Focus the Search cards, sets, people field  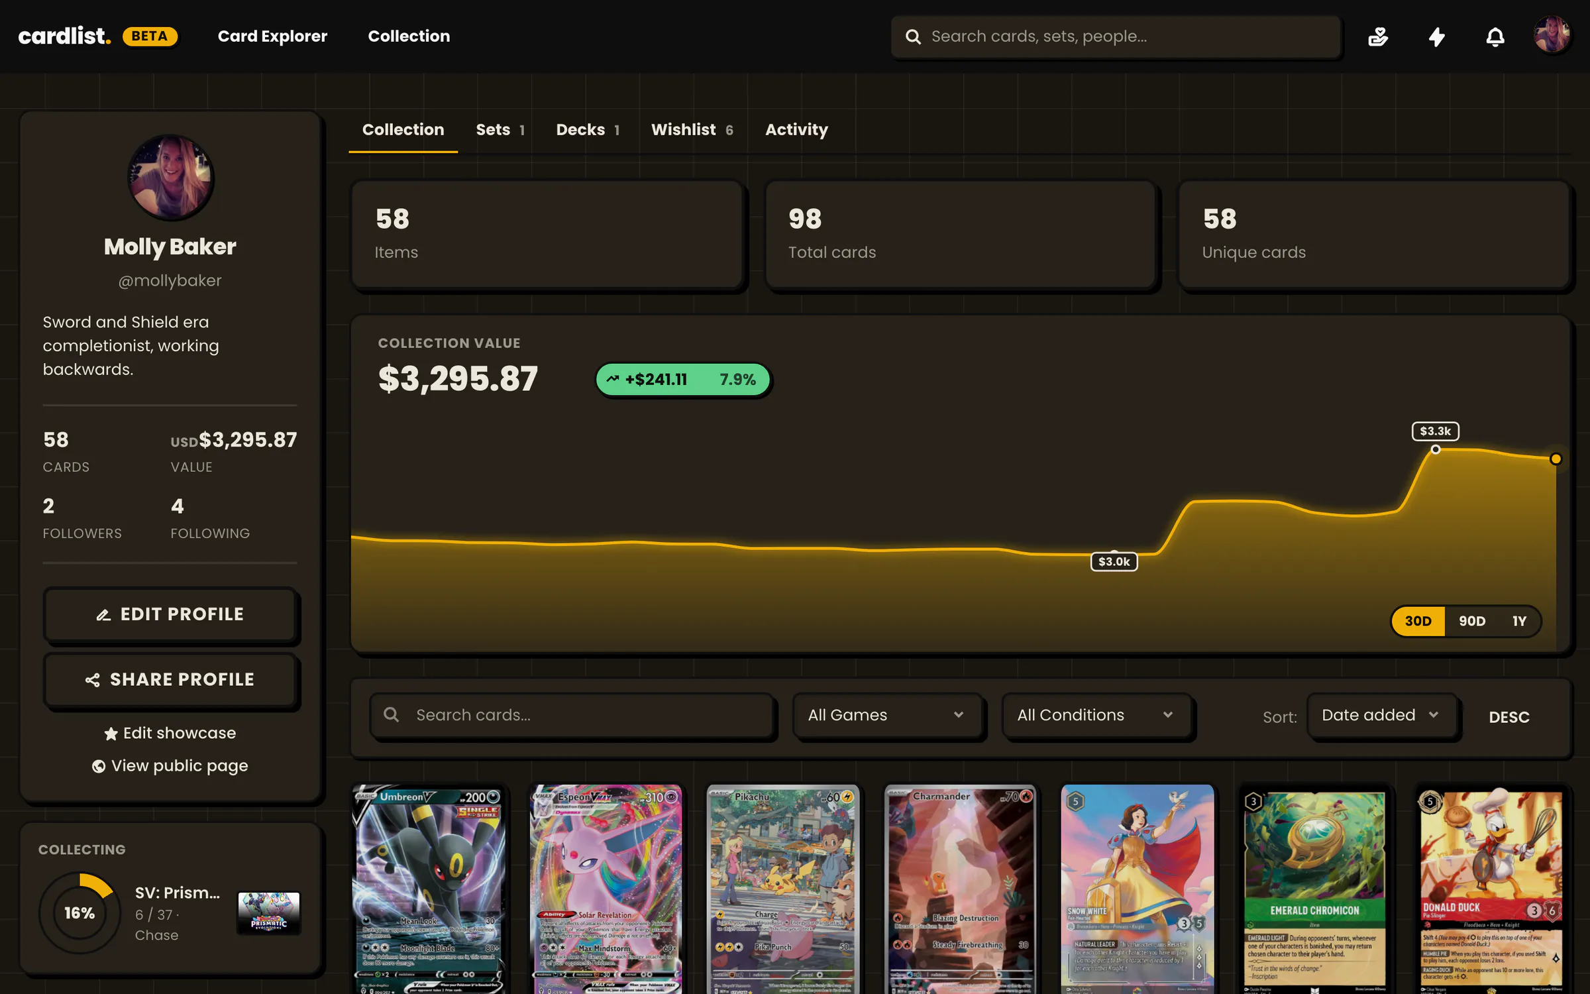pyautogui.click(x=1116, y=37)
